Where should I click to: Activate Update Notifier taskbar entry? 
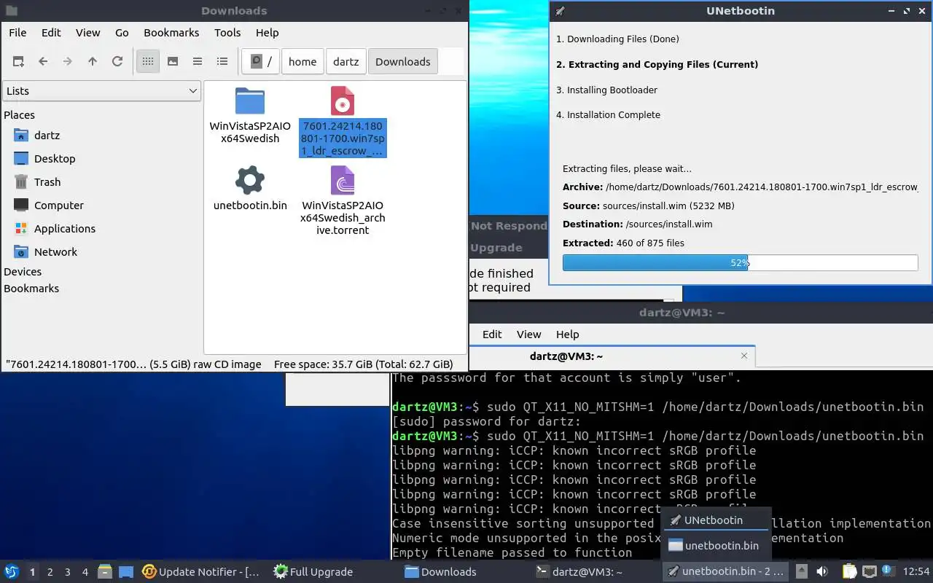(x=201, y=572)
